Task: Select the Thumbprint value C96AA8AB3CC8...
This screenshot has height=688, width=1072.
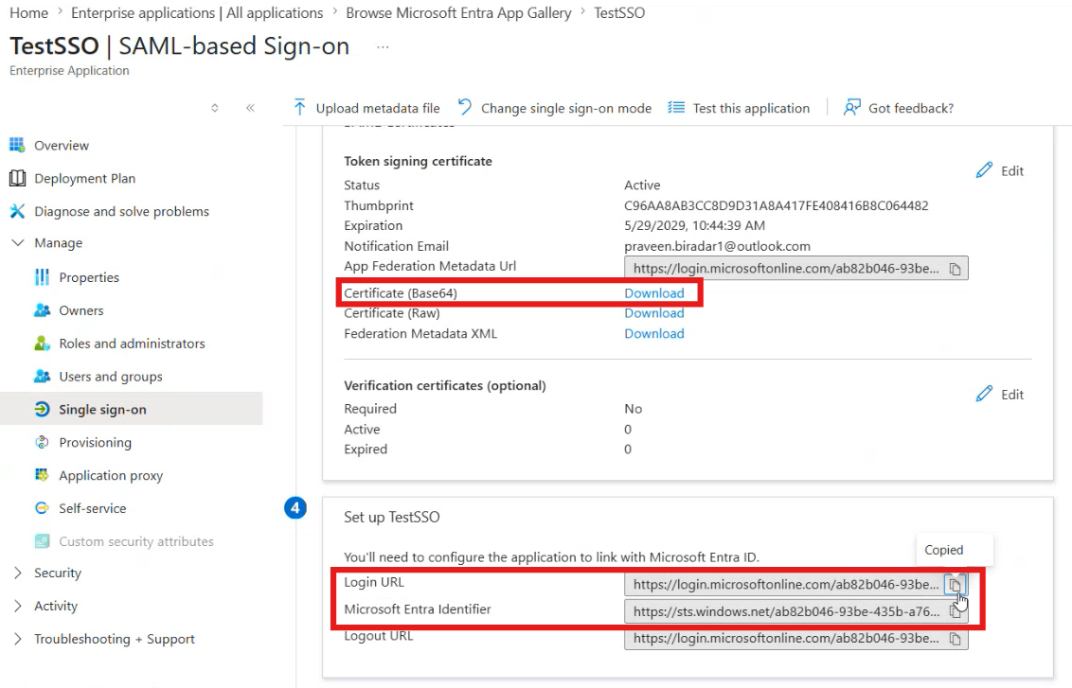Action: [776, 205]
